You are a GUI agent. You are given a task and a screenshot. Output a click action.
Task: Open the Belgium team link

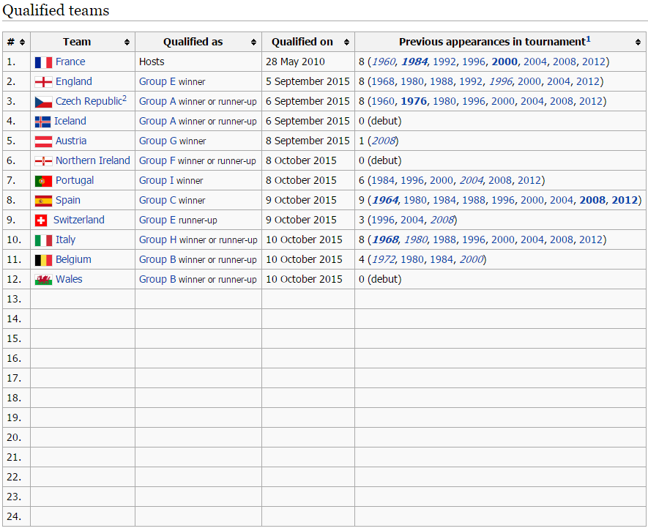click(73, 259)
